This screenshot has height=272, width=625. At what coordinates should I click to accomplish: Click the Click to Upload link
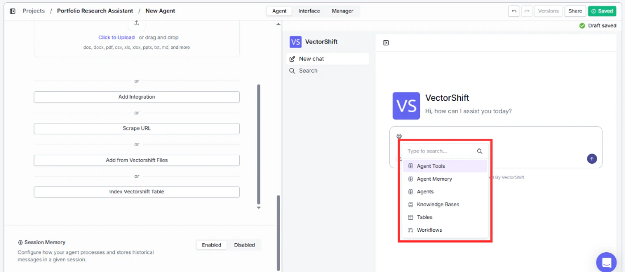click(116, 37)
